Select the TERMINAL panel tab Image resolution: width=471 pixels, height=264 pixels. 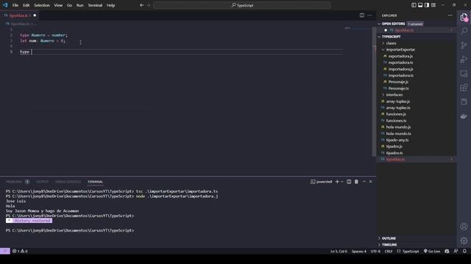95,182
